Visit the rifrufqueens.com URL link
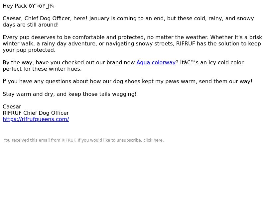Screen dimensions: 266x199 (36, 119)
